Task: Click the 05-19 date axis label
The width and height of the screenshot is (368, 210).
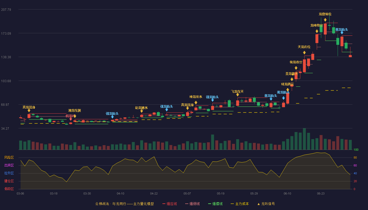Action: click(221, 193)
